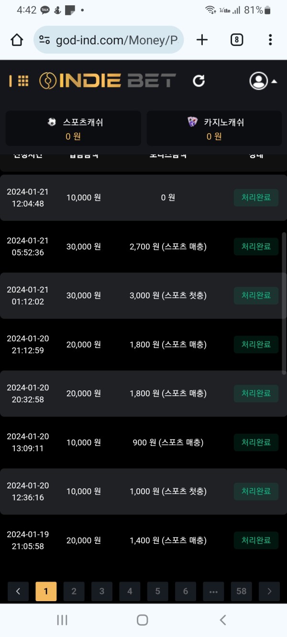Go to page 6
The image size is (287, 637).
[x=186, y=591]
